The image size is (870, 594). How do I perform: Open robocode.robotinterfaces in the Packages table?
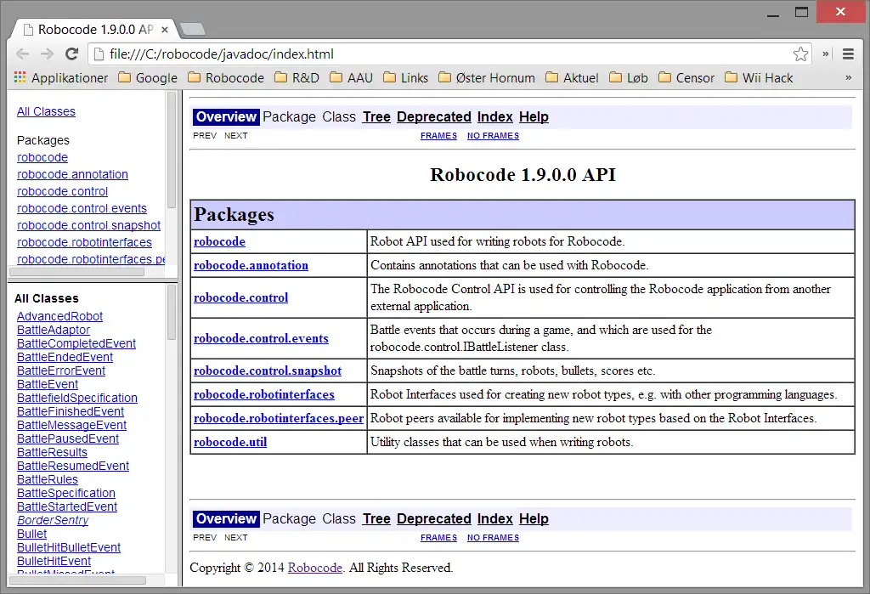pos(264,394)
